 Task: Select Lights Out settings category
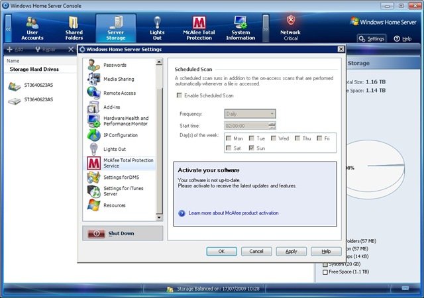(119, 149)
